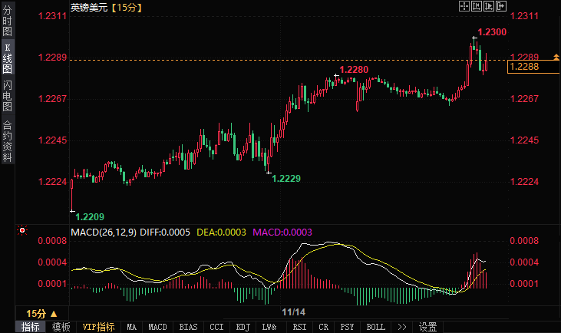Apply the BIAS indicator

[x=188, y=327]
